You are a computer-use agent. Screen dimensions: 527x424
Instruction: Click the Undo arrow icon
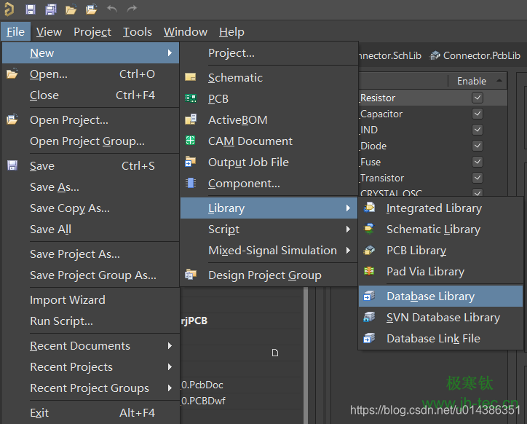111,9
